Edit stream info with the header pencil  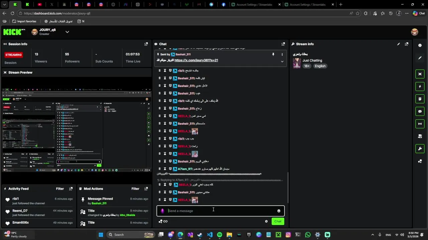(x=399, y=44)
